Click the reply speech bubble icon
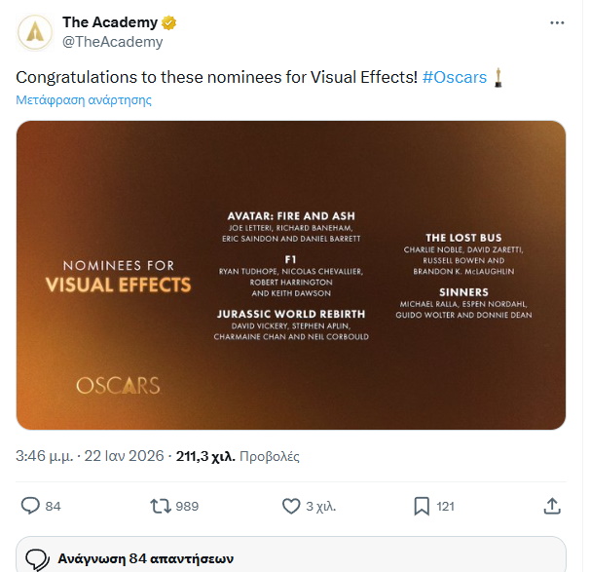Viewport: 590px width, 572px height. pos(30,506)
